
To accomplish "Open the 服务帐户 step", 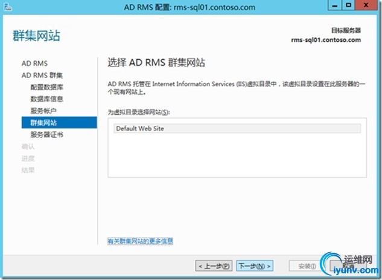I will 43,111.
